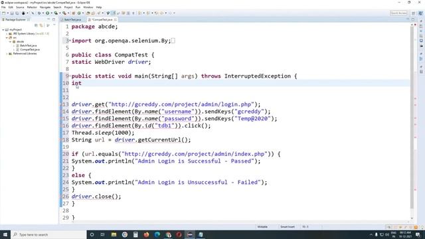Open dropdown arrow beside Debug icon
Screen dimensions: 425x239
click(43, 13)
